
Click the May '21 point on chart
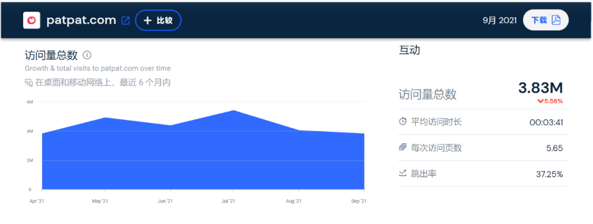104,118
